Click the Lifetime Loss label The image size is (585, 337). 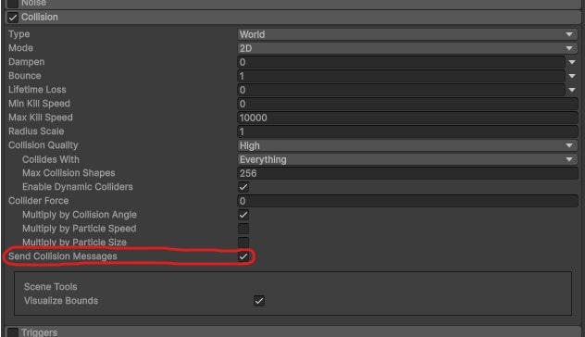[37, 90]
